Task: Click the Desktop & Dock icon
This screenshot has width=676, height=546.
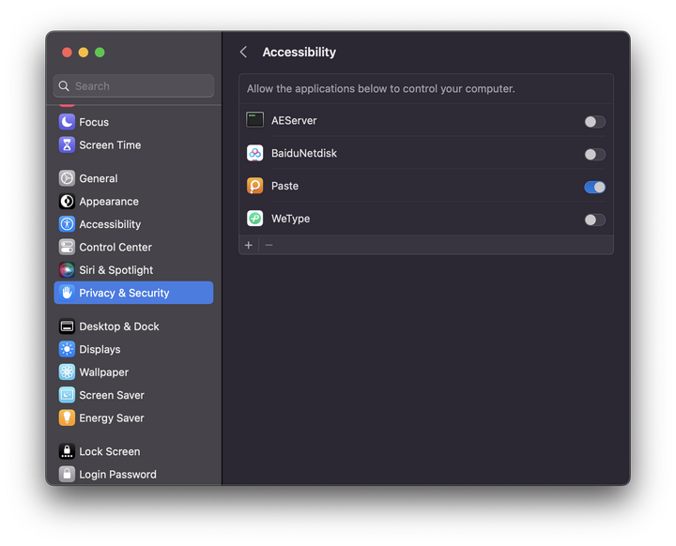Action: [67, 326]
